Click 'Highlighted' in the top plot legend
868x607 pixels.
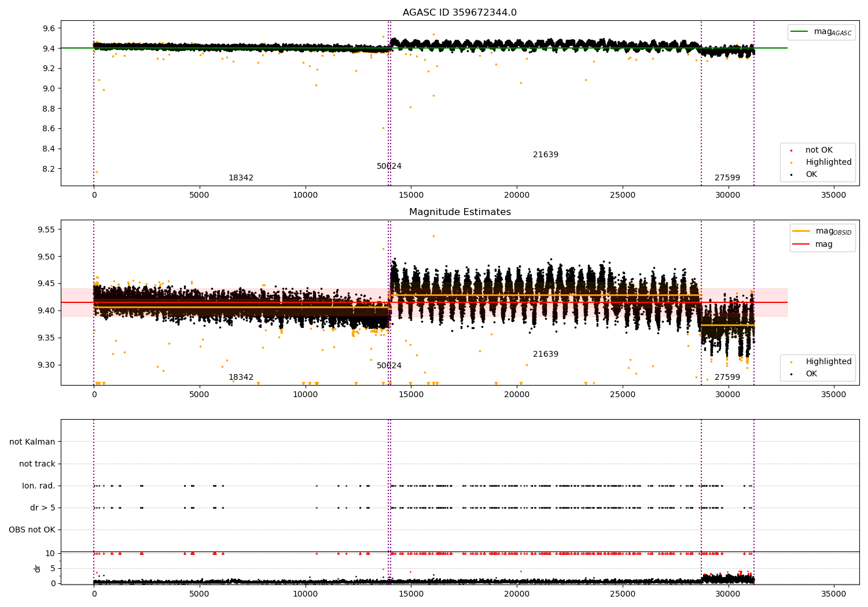(829, 162)
